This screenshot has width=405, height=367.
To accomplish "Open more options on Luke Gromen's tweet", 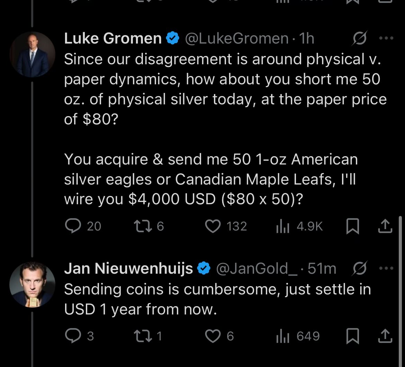I will tap(386, 38).
